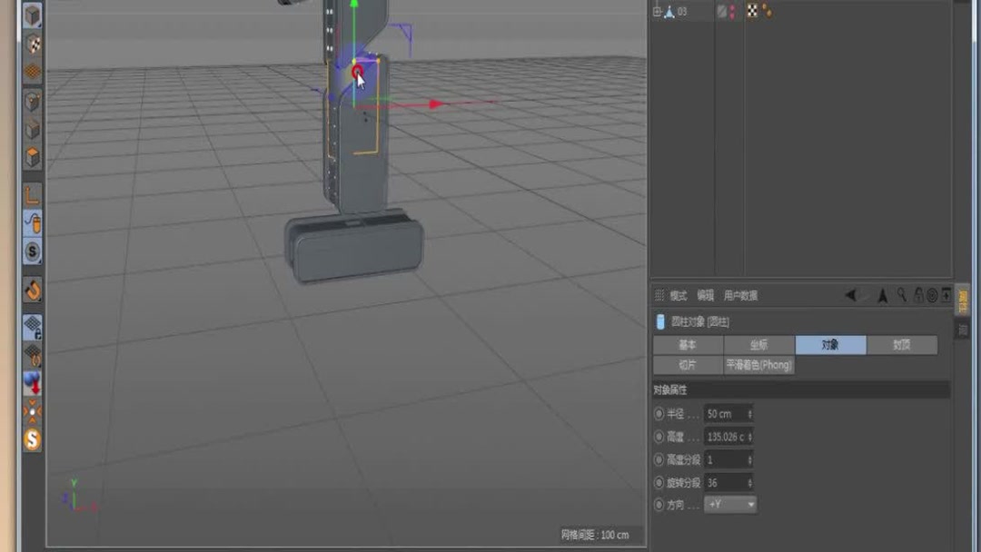
Task: Switch to Edges mode
Action: [32, 127]
